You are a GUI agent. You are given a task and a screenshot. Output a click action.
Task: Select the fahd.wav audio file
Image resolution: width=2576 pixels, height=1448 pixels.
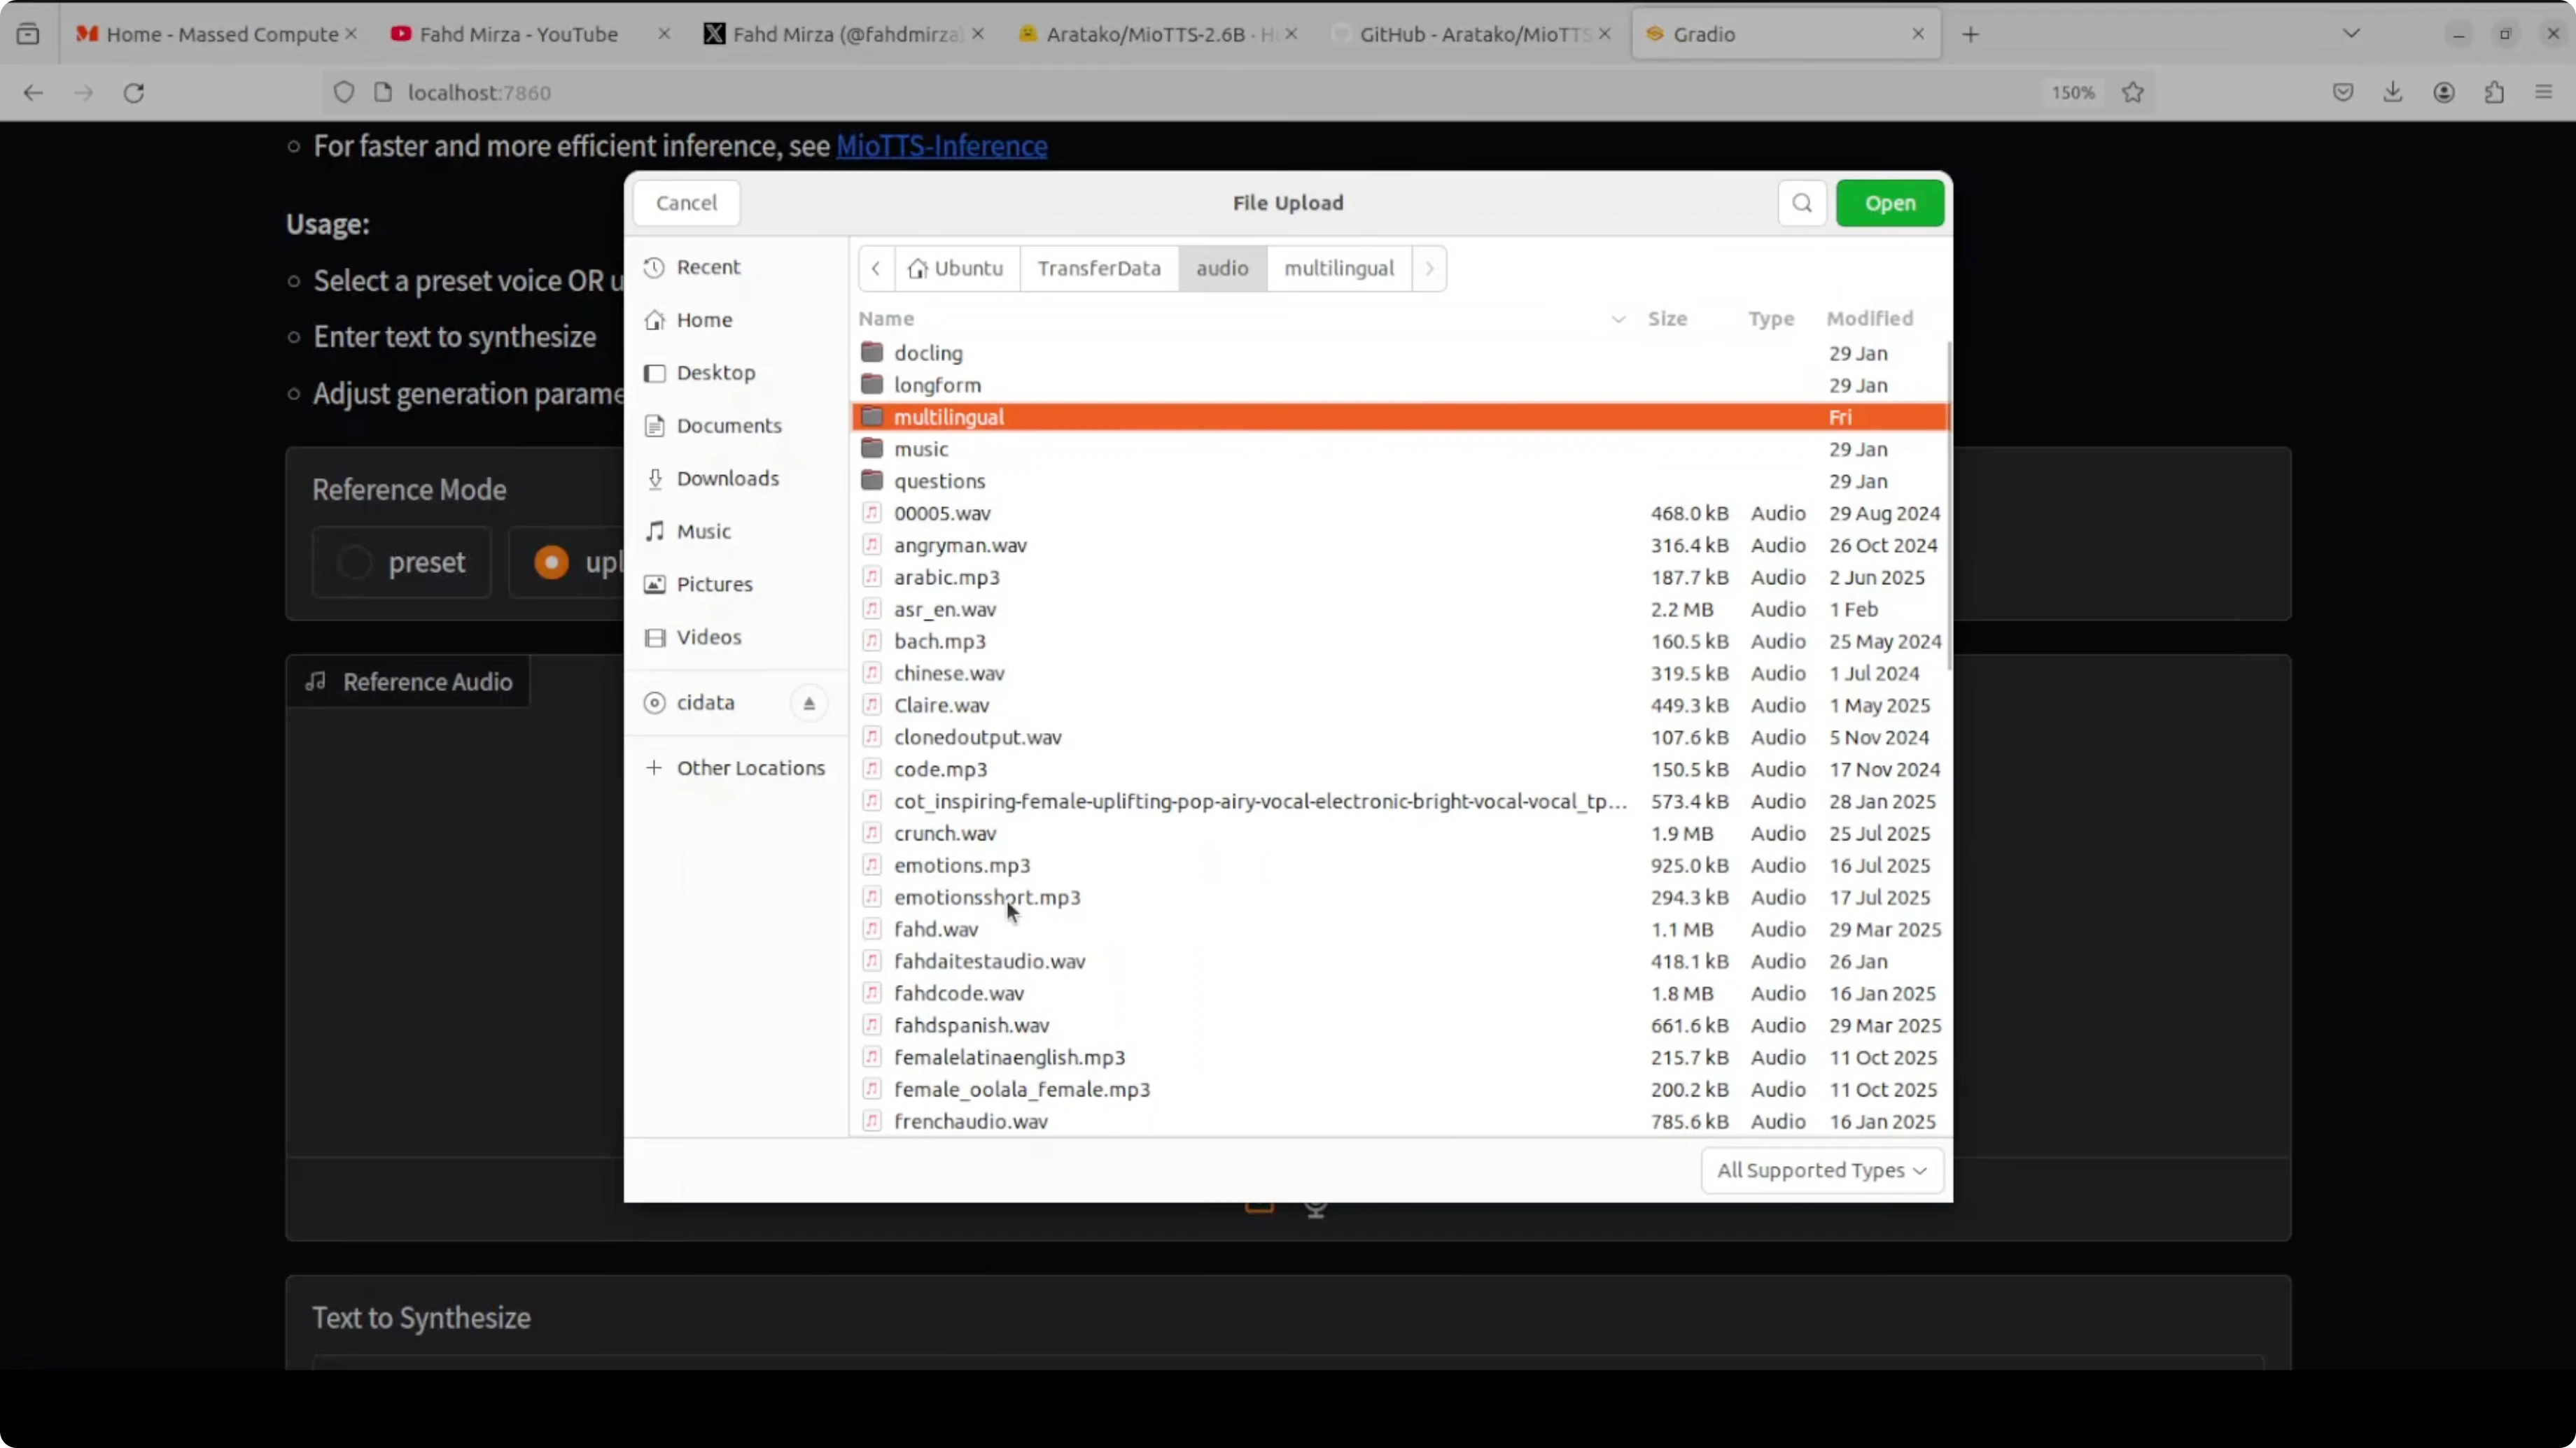click(936, 930)
